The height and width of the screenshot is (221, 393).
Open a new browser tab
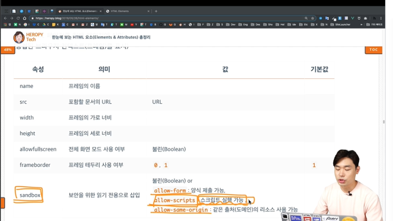[x=156, y=11]
